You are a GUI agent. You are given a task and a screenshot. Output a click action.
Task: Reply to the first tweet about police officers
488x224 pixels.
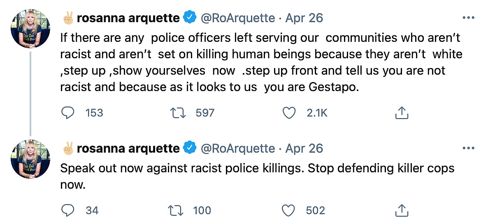(68, 113)
